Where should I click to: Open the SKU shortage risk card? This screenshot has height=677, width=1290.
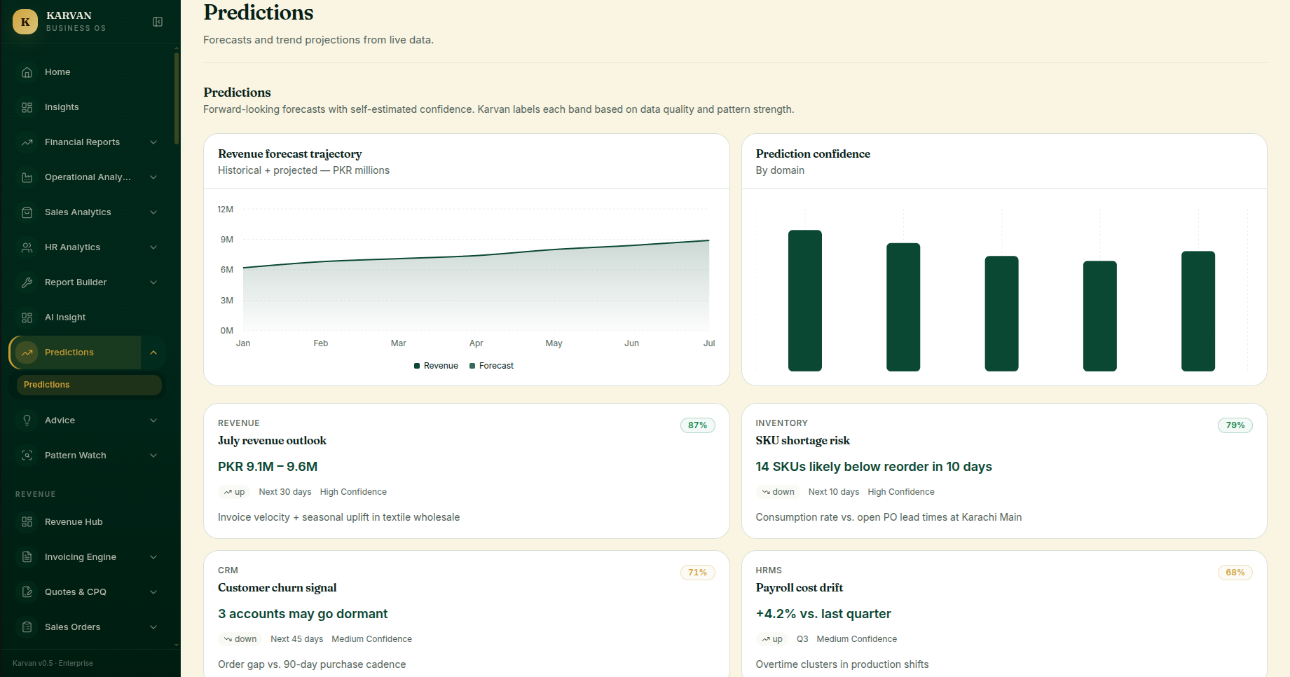point(1004,471)
